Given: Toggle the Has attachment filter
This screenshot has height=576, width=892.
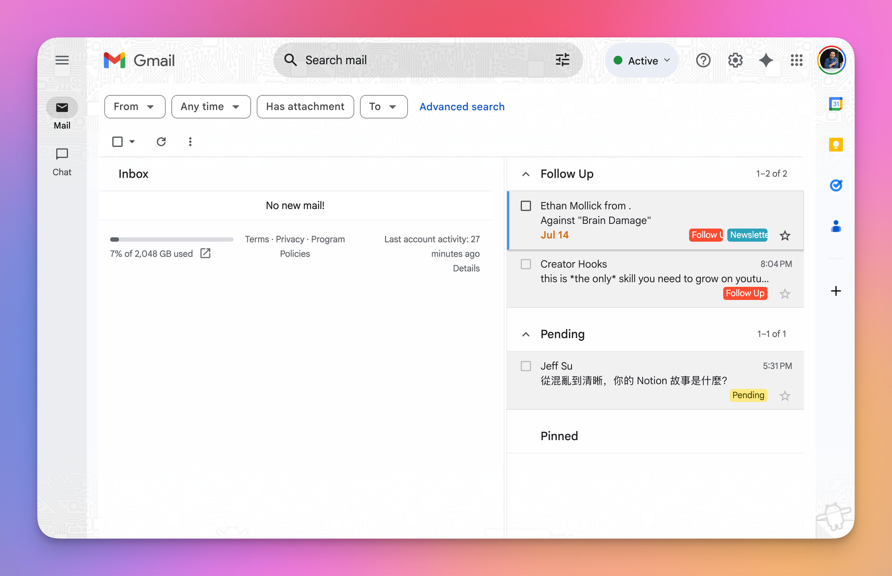Looking at the screenshot, I should pos(305,107).
